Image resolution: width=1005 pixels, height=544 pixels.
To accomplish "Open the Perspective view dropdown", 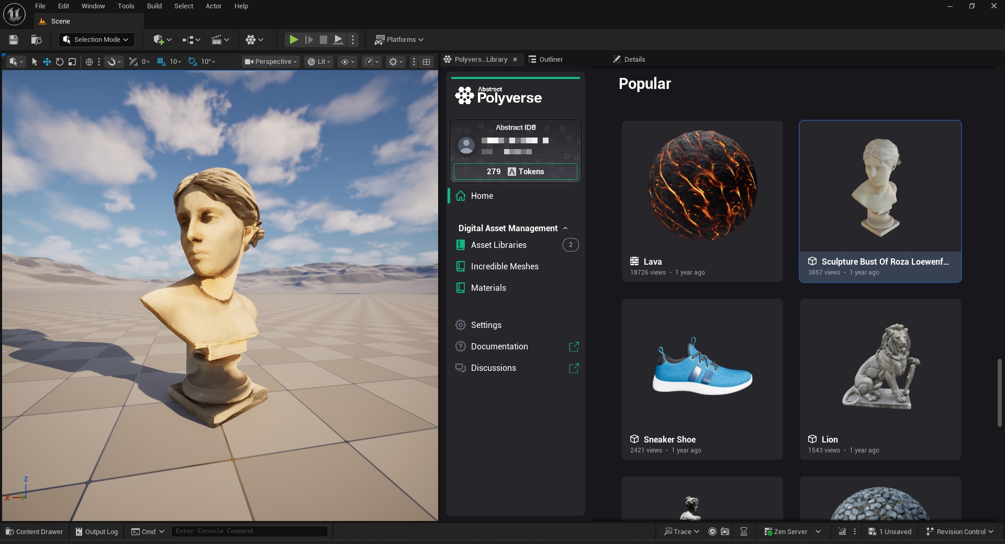I will [271, 62].
